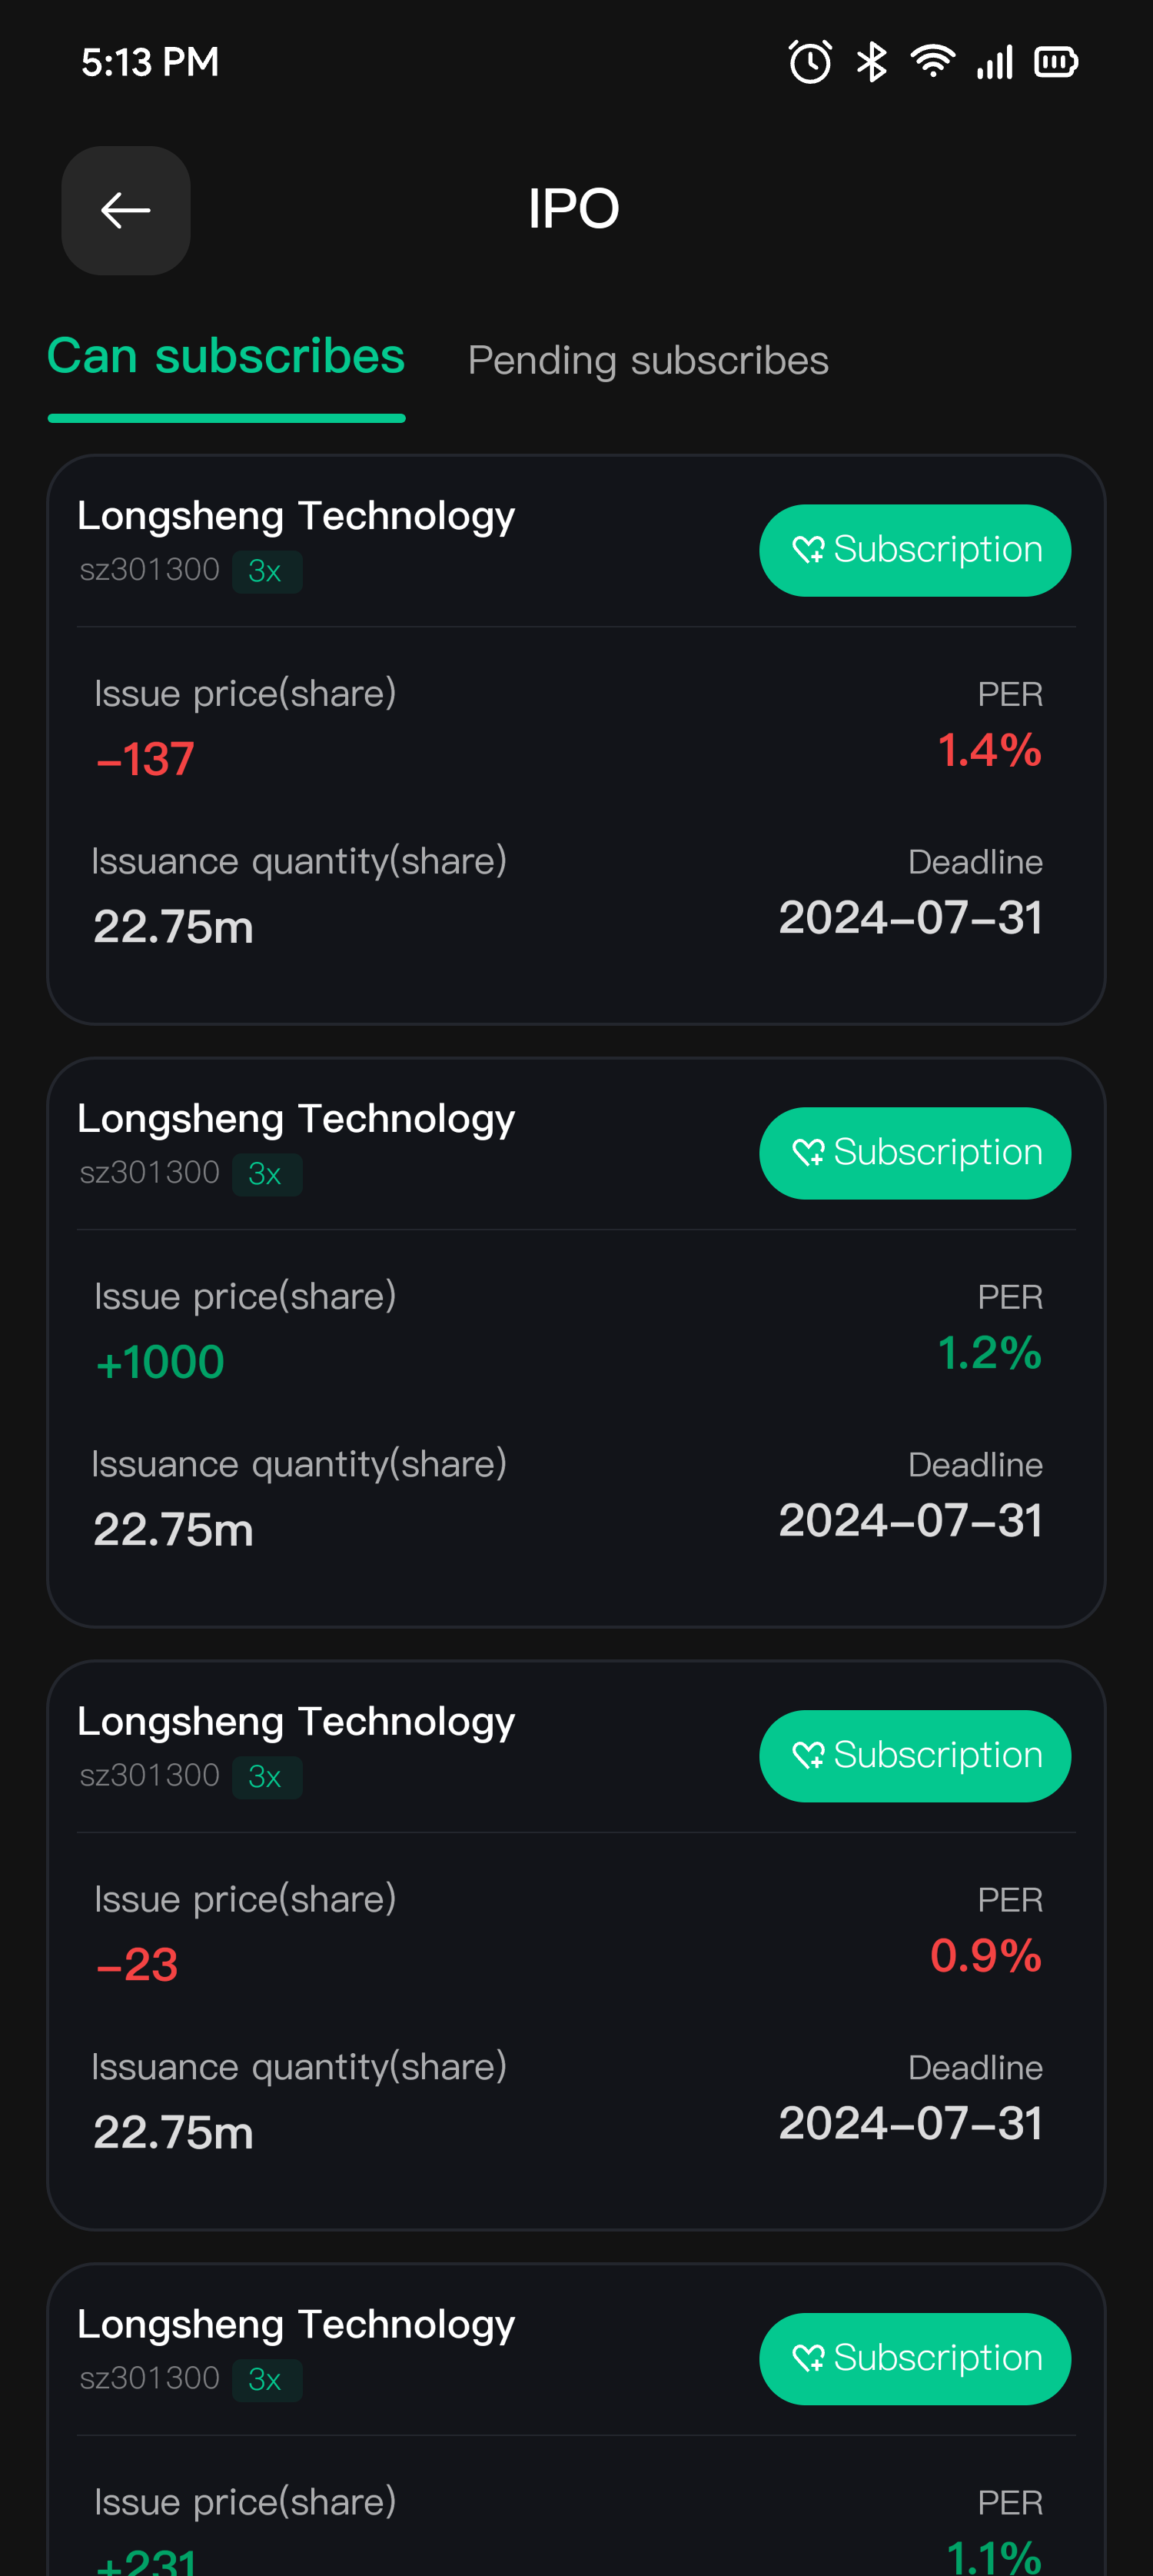Tap the 1.2% PER value
Viewport: 1153px width, 2576px height.
989,1353
